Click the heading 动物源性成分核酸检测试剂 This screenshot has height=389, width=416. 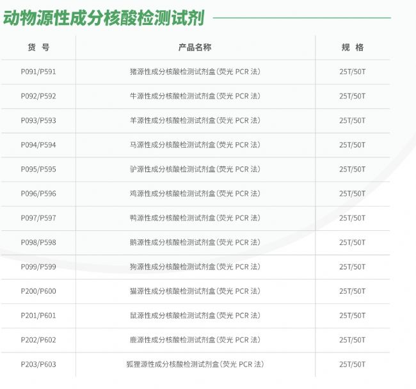(104, 18)
